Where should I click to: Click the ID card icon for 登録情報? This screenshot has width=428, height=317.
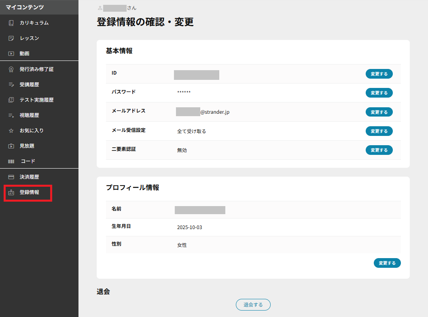[11, 192]
